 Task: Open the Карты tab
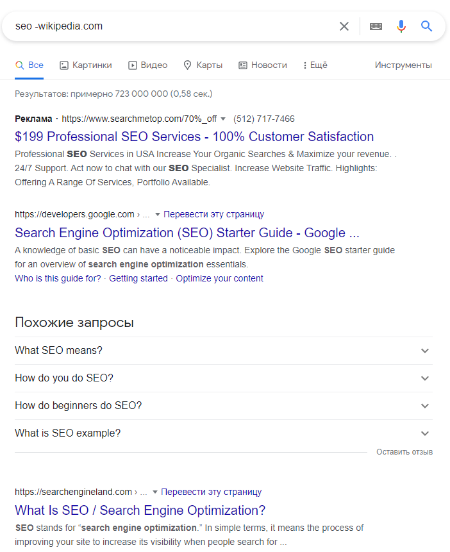coord(203,65)
